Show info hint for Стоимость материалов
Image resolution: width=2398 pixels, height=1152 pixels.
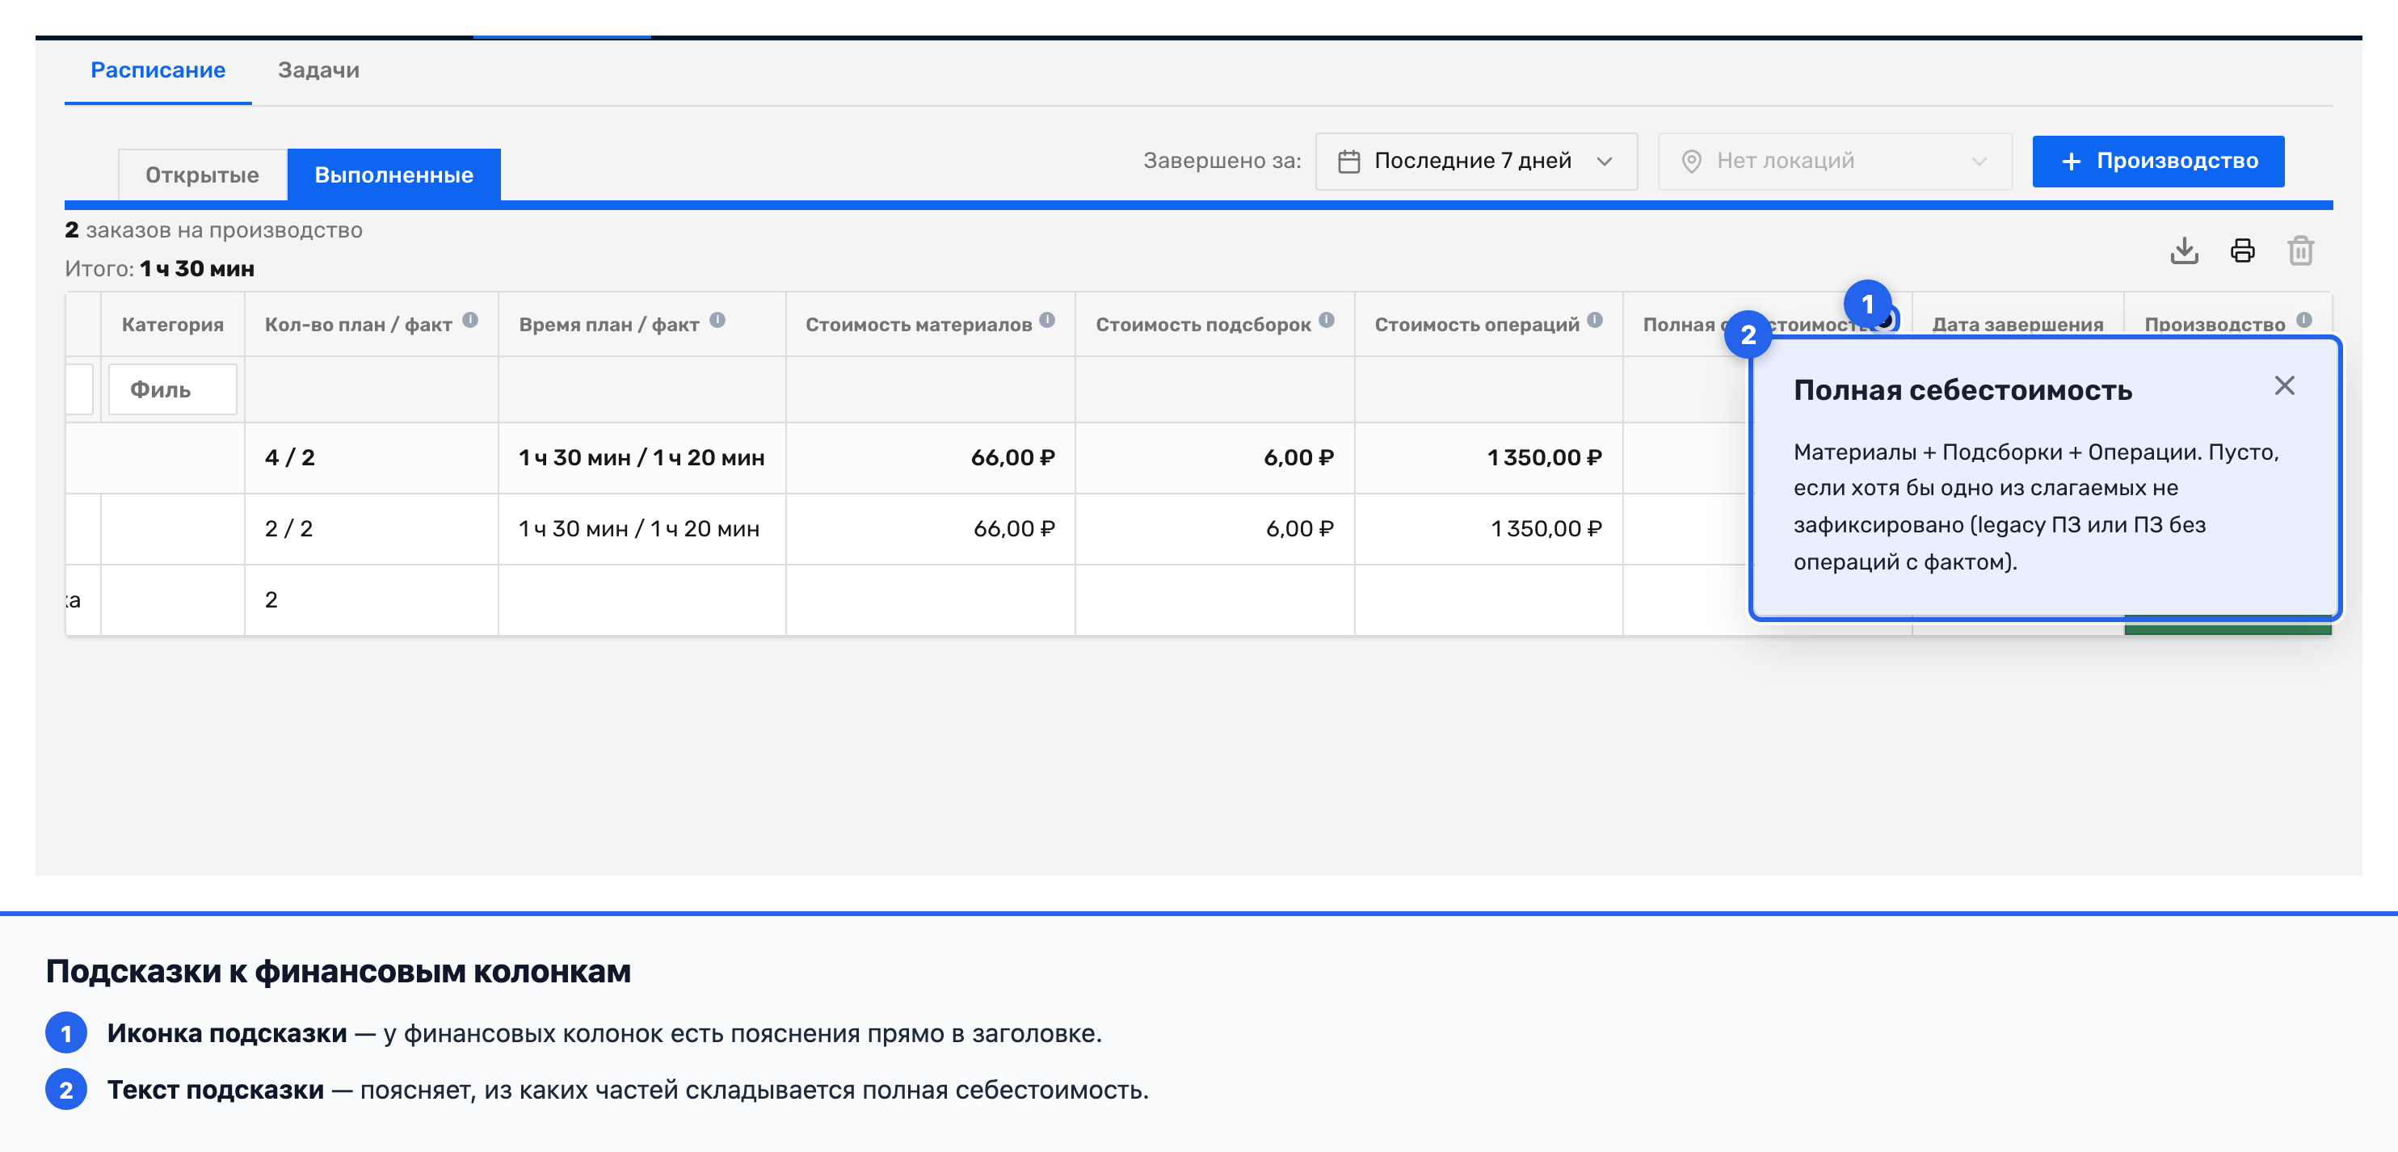click(1047, 320)
